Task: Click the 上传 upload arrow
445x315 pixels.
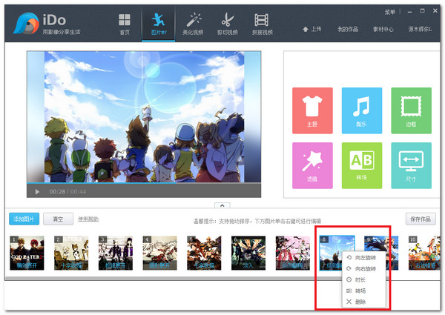Action: tap(312, 29)
